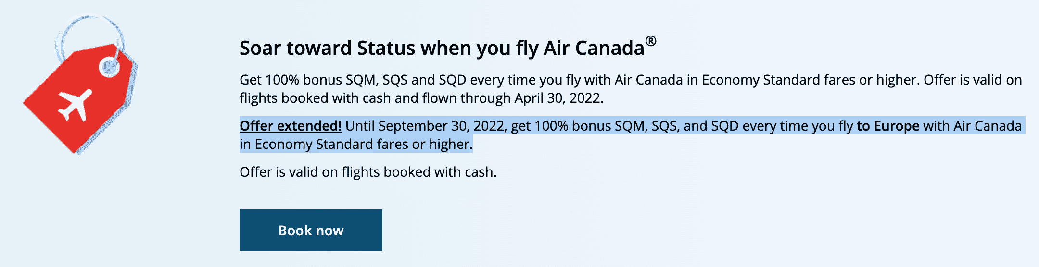Click the Book now button

coord(311,230)
